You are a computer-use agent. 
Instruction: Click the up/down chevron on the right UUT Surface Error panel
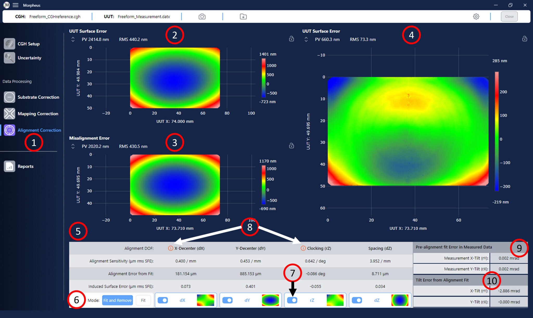pyautogui.click(x=306, y=39)
